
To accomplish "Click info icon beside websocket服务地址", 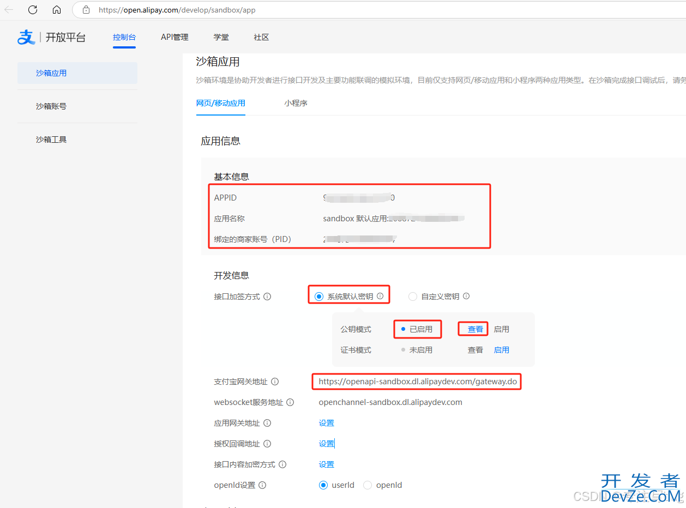I will [x=290, y=402].
